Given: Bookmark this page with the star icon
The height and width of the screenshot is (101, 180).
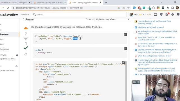Looking at the screenshot, I should (129, 8).
